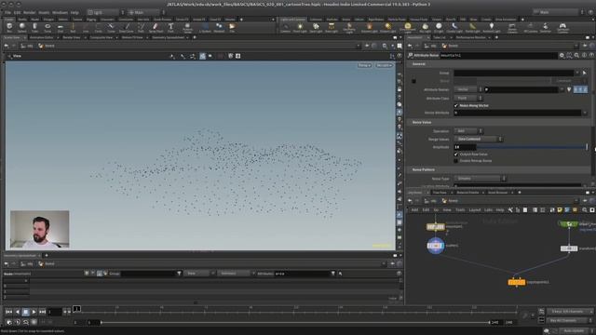Select the Grid shelf tool
Image resolution: width=596 pixels, height=335 pixels.
pyautogui.click(x=60, y=27)
